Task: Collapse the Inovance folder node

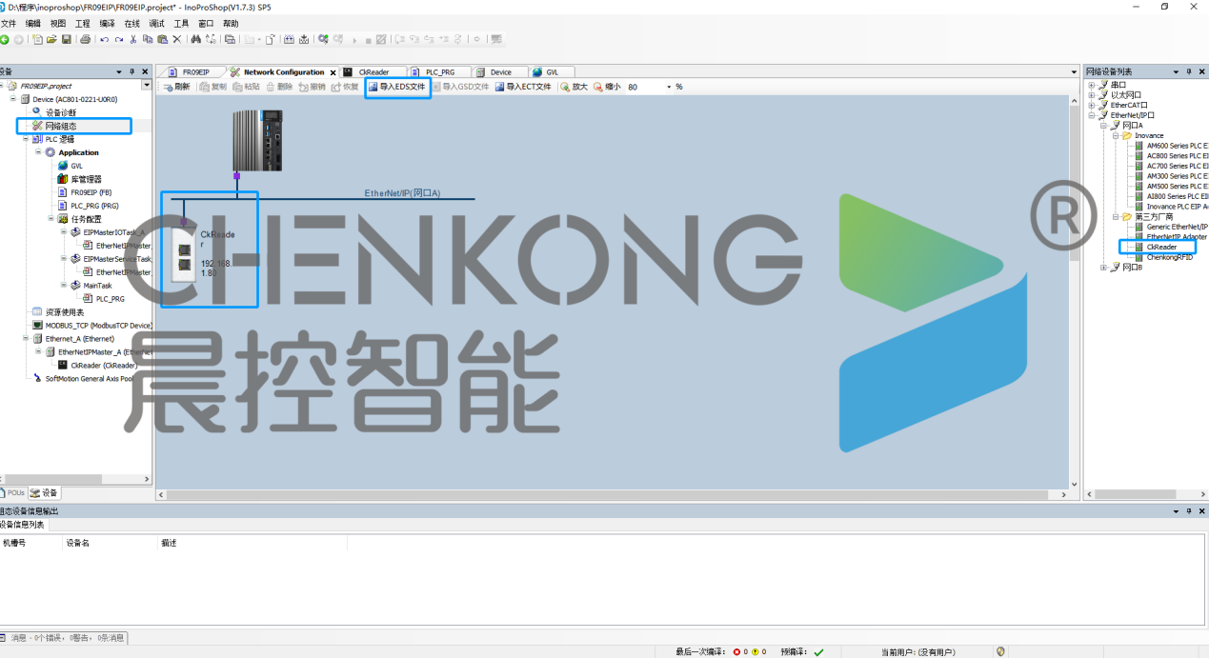Action: [1116, 135]
